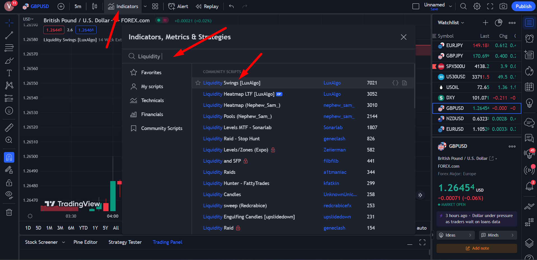Toggle stay in drawing mode

(9, 170)
